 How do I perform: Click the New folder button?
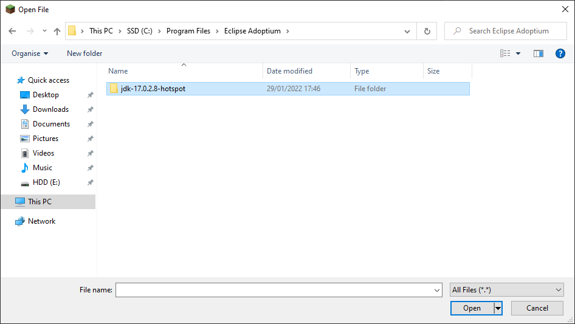point(84,53)
